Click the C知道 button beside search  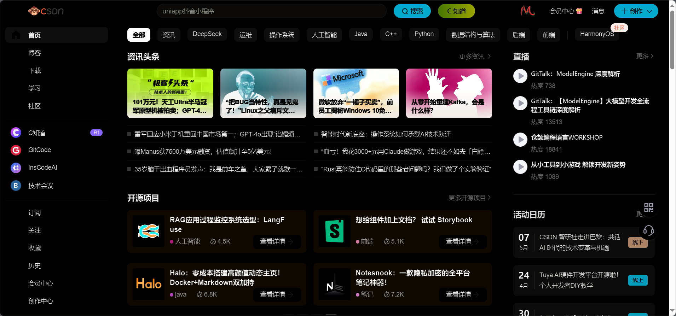456,11
